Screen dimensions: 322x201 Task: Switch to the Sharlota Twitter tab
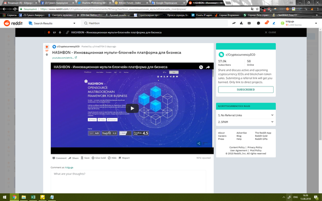tap(94, 3)
